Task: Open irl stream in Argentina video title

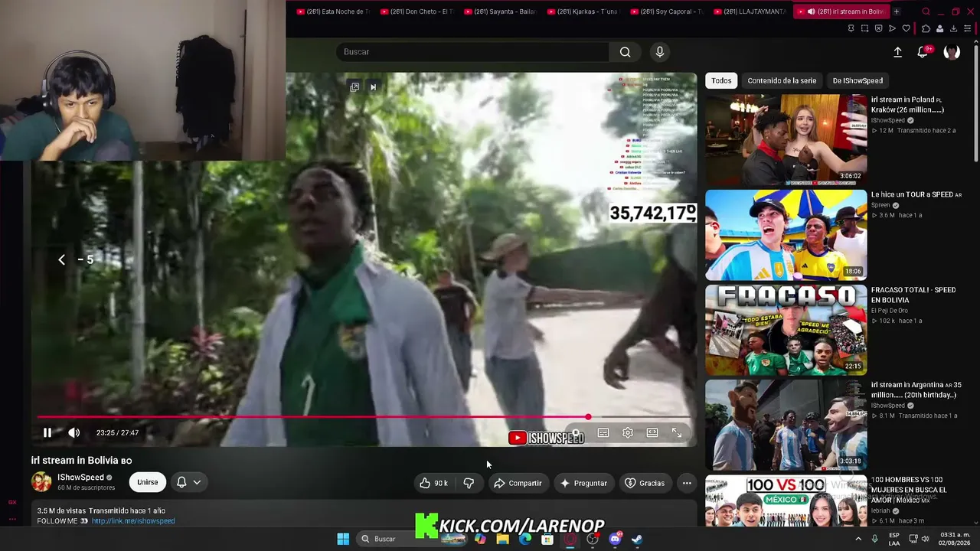Action: (x=916, y=390)
